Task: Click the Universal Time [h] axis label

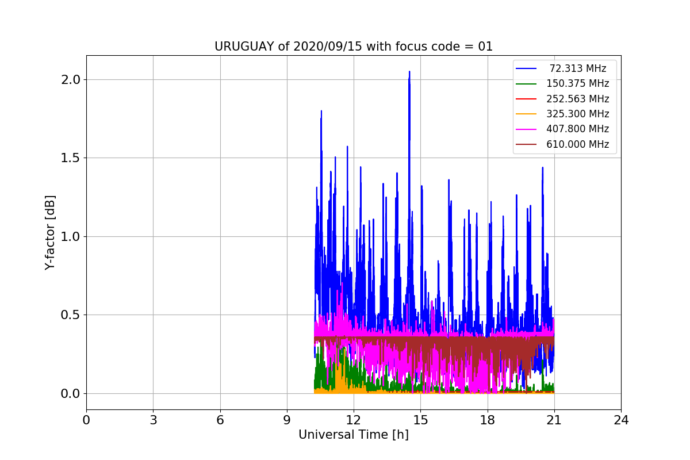Action: point(354,435)
